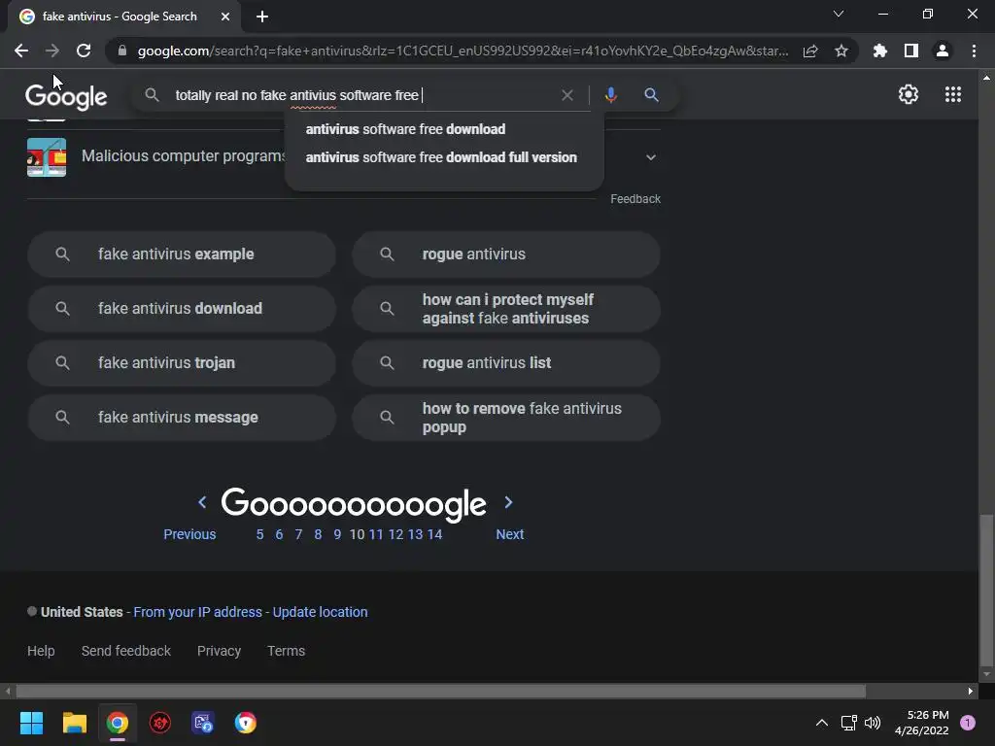Search fake antivirus trojan
Image resolution: width=995 pixels, height=746 pixels.
click(x=182, y=363)
